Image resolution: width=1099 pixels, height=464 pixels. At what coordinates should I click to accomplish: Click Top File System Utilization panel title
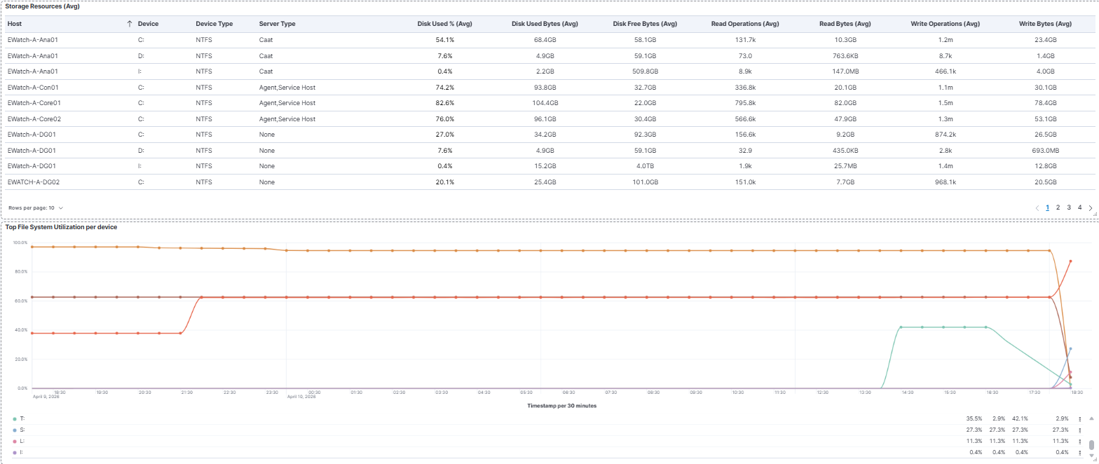(62, 227)
